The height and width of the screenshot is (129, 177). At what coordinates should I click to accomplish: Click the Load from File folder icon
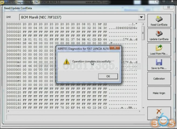(159, 48)
